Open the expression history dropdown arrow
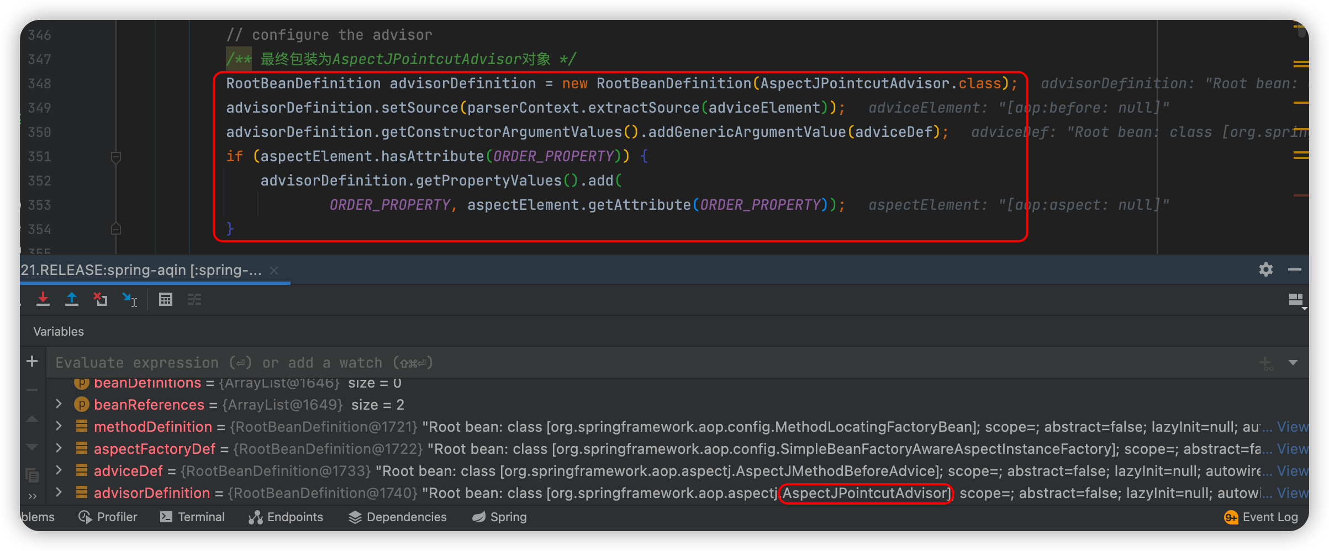The image size is (1329, 551). point(1293,363)
